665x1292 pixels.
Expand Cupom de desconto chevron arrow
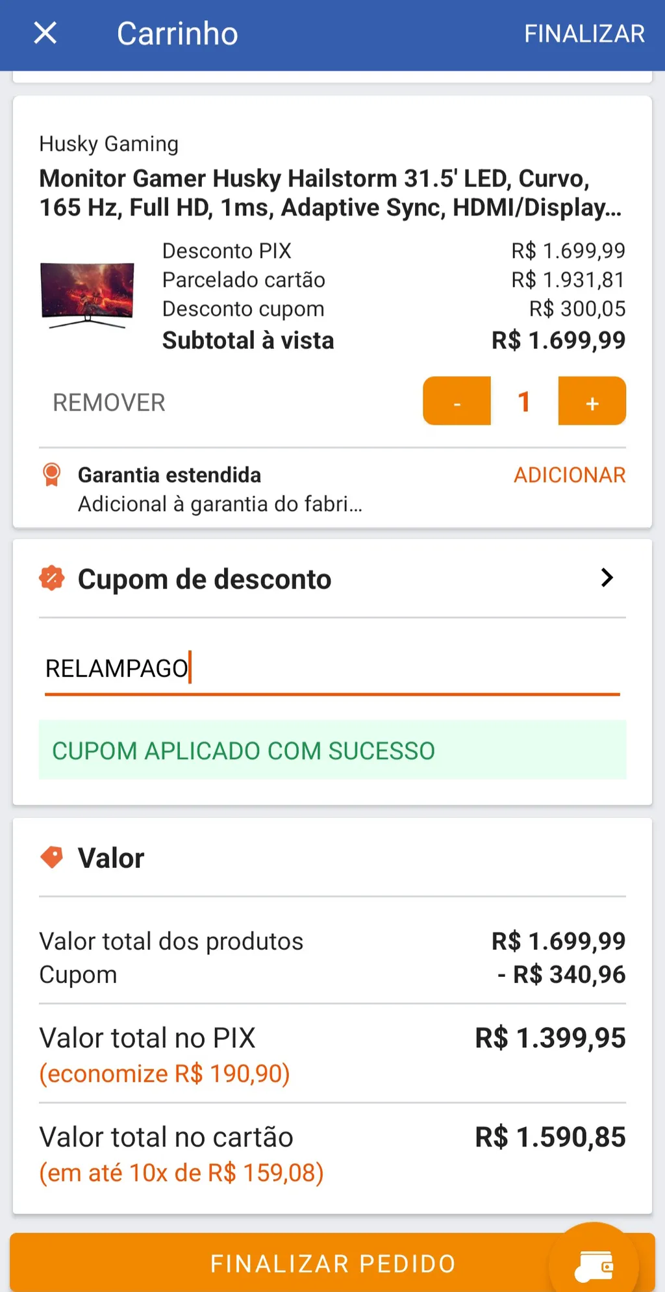pos(607,577)
